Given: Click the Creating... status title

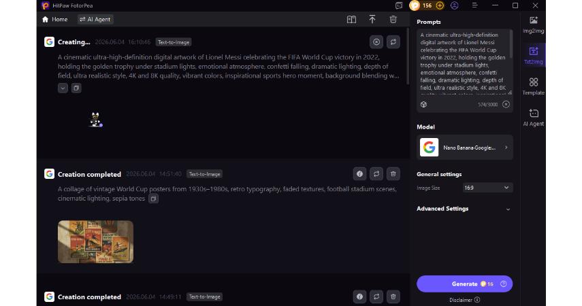Looking at the screenshot, I should pyautogui.click(x=74, y=42).
